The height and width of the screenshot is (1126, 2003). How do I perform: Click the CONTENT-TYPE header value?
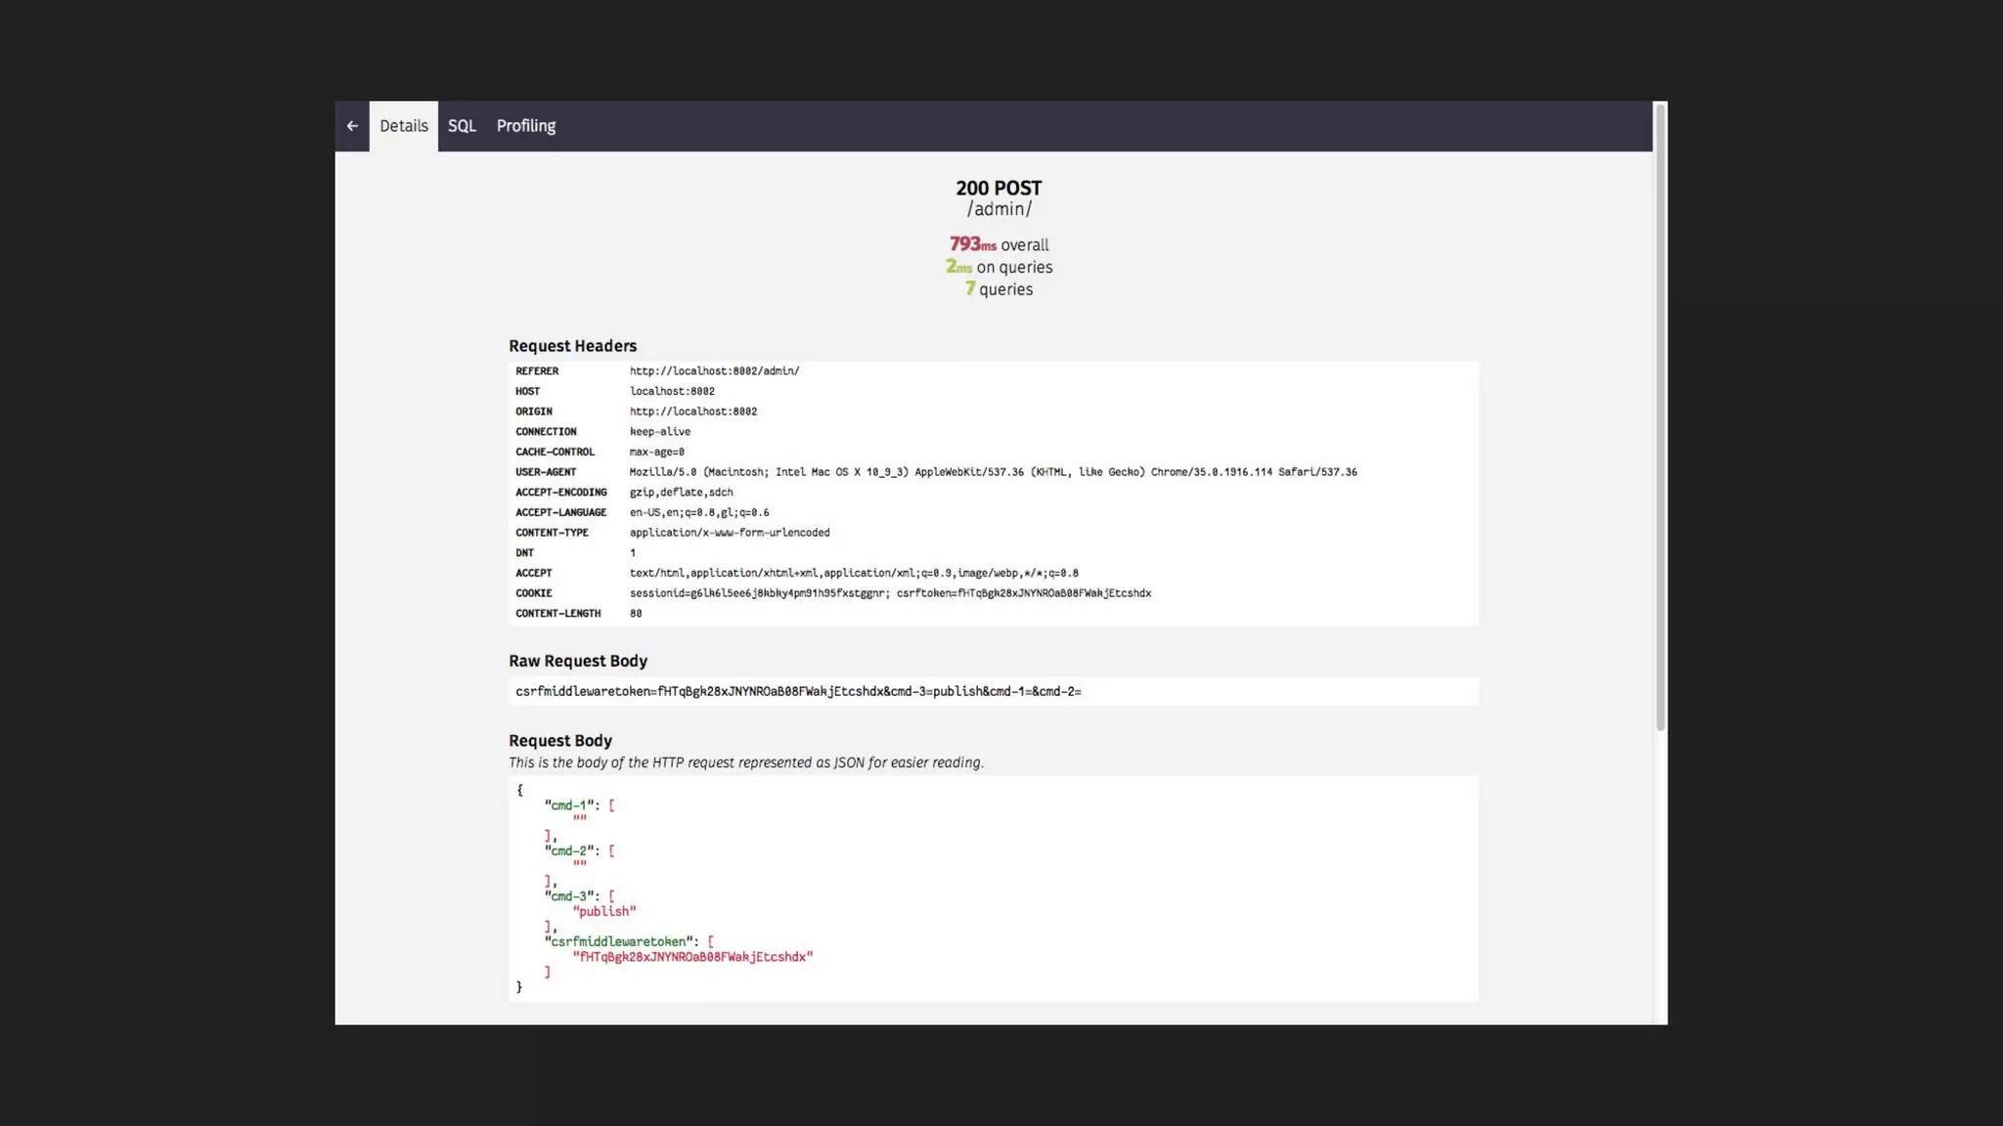point(730,533)
